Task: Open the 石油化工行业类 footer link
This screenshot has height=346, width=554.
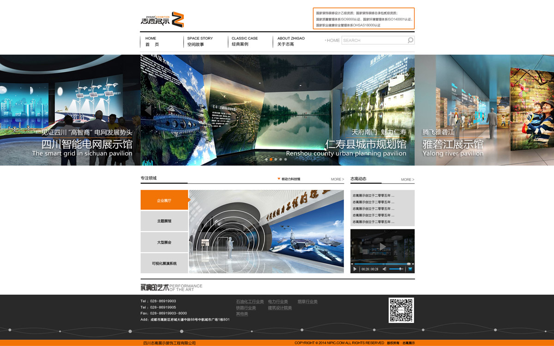Action: pyautogui.click(x=250, y=302)
